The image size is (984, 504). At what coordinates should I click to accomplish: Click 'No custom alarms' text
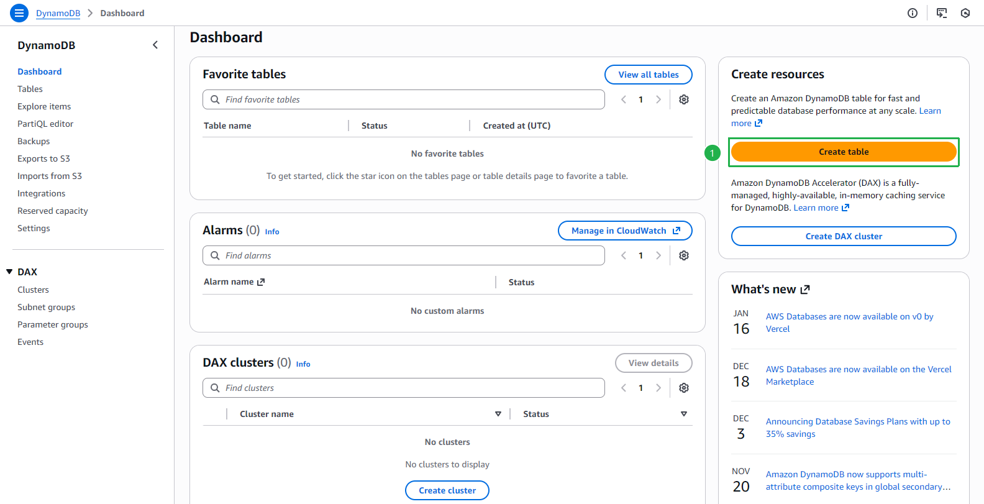447,311
